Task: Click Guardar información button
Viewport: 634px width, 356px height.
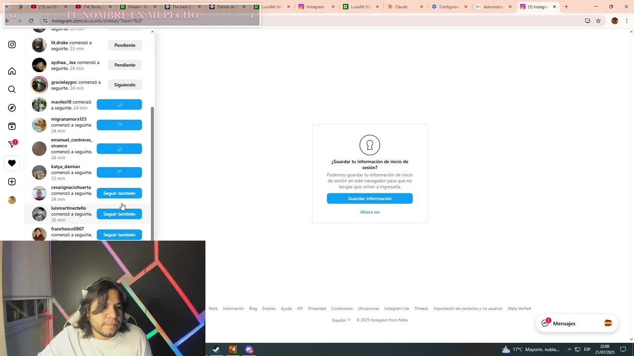Action: 370,198
